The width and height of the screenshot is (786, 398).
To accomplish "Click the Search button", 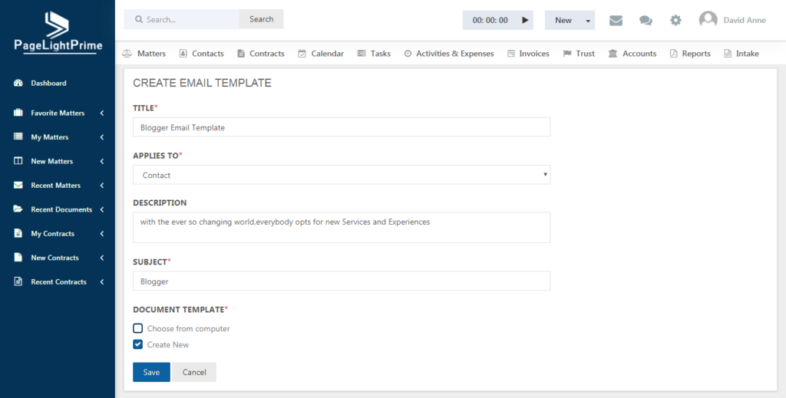I will (x=262, y=19).
